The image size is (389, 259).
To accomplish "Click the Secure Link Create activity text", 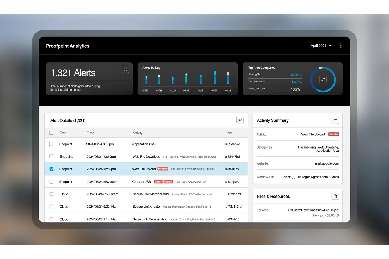I will (146, 207).
